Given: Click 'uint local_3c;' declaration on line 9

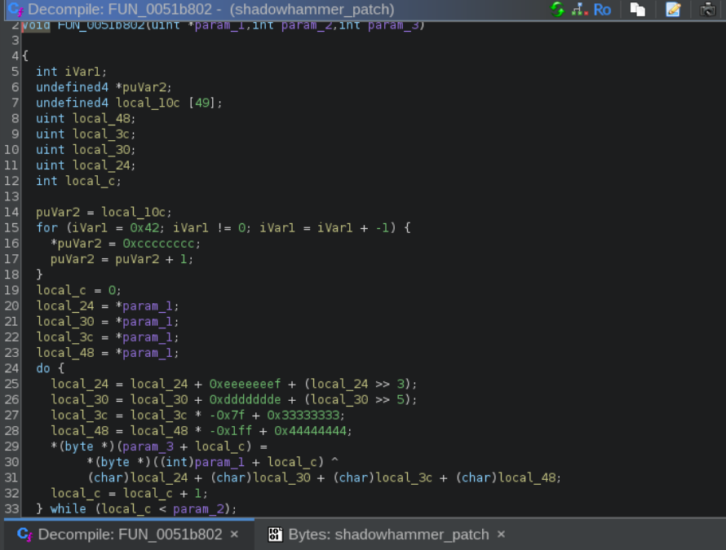Looking at the screenshot, I should pos(86,134).
